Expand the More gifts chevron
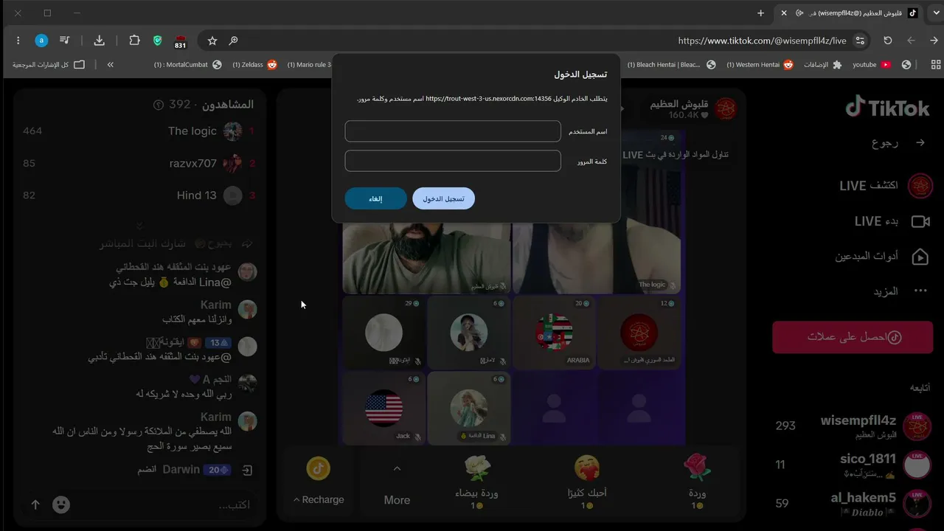944x531 pixels. 397,468
